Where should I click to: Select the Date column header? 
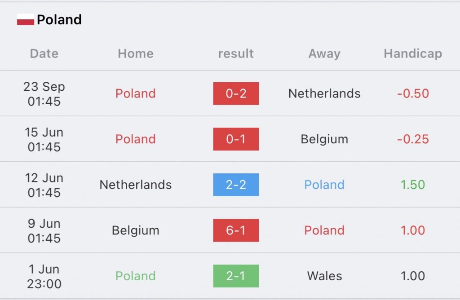pos(44,53)
